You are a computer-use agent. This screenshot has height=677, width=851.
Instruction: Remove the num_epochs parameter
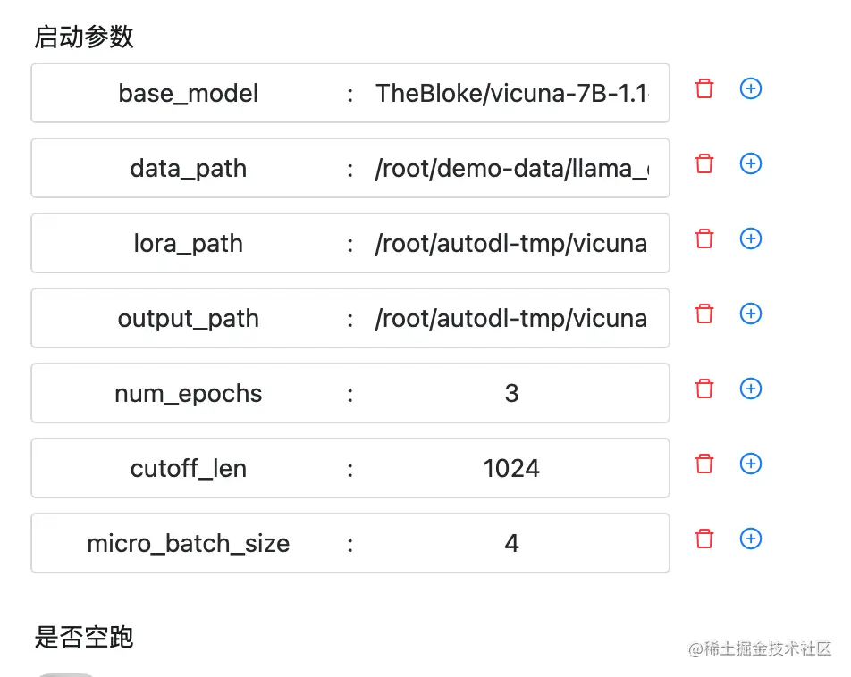[704, 389]
